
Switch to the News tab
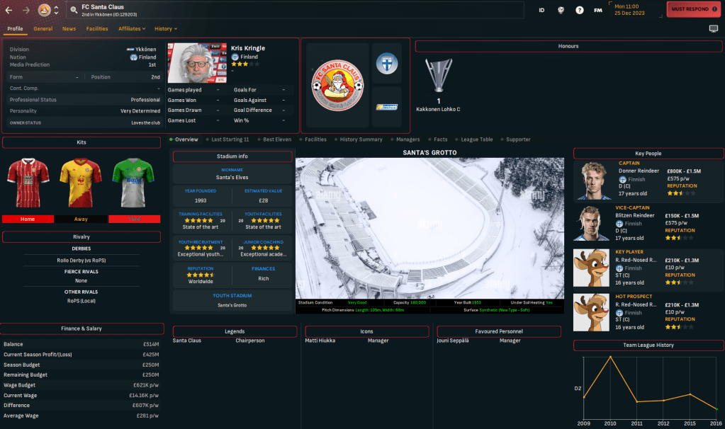click(x=69, y=29)
